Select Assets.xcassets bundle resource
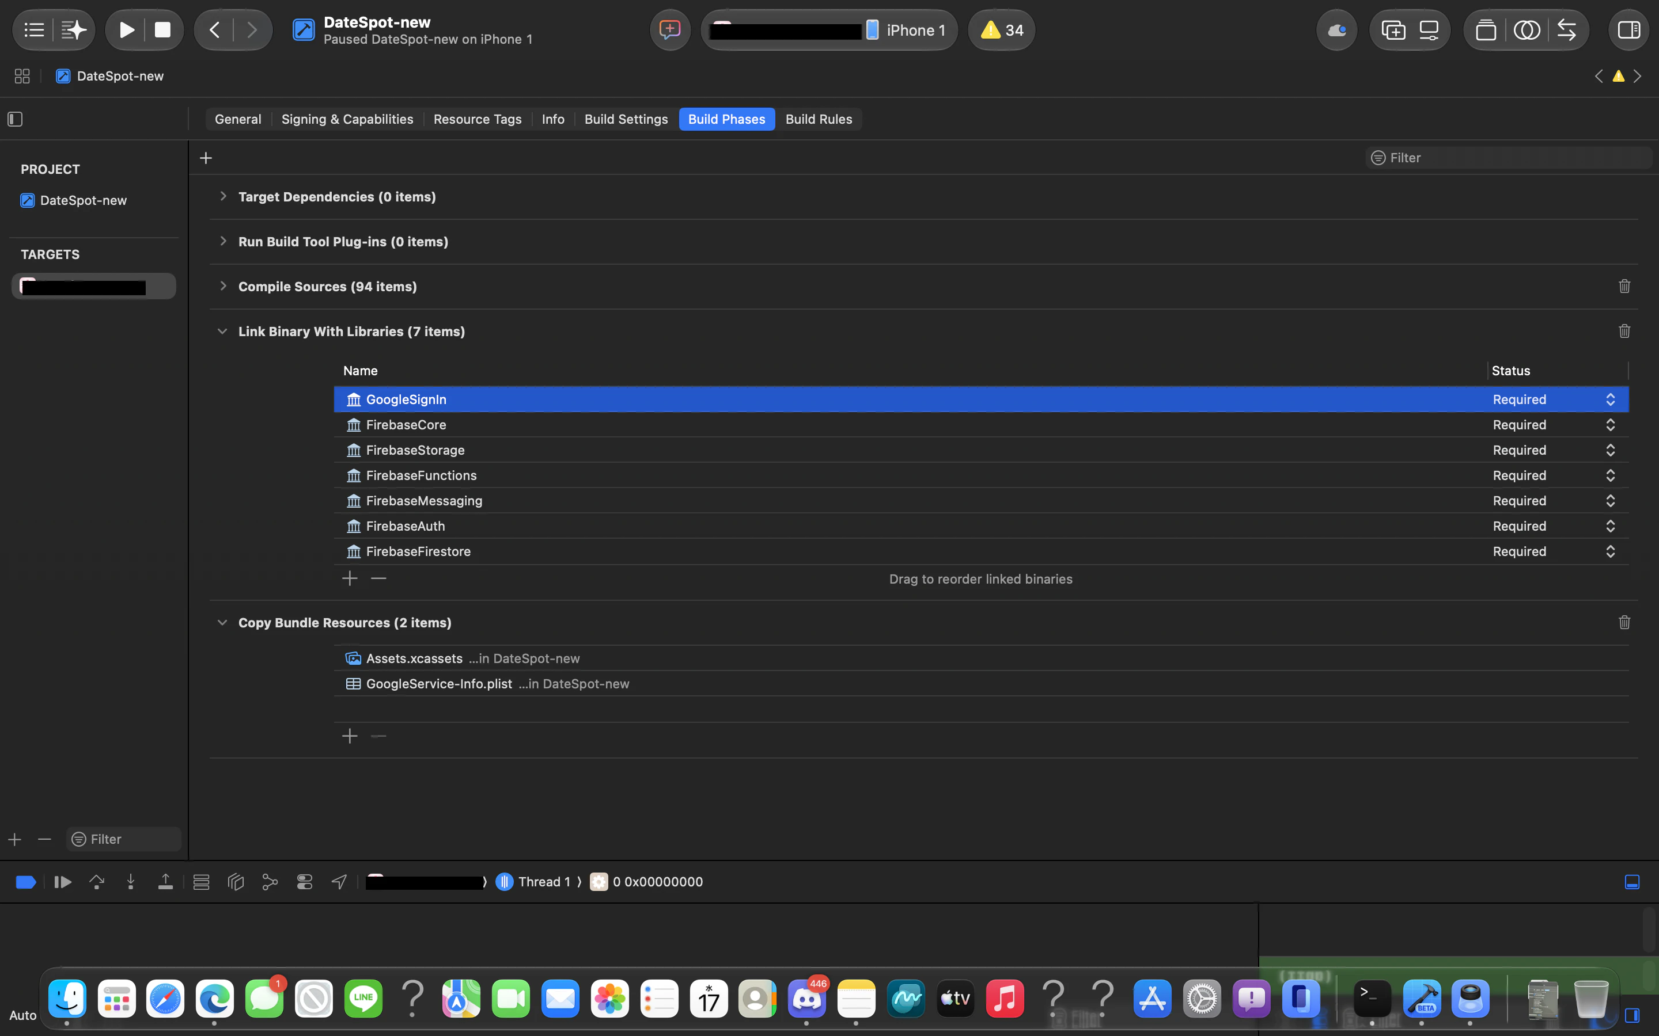 click(981, 658)
